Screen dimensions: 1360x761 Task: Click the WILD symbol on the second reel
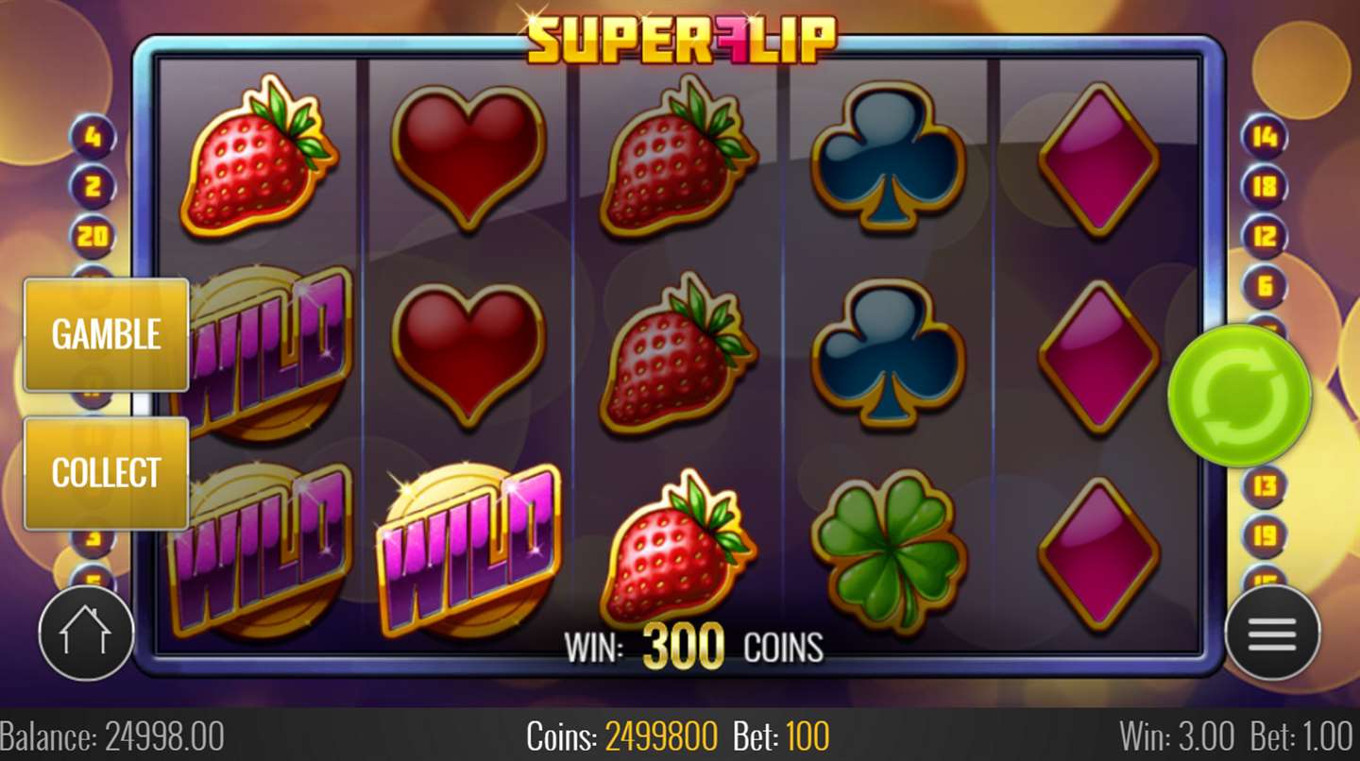coord(468,550)
